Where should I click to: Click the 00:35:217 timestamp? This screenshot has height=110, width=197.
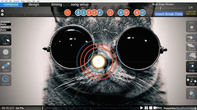[x=8, y=108]
